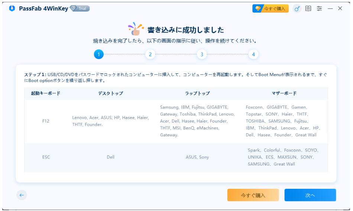The image size is (353, 211).
Task: Click the Dell desktop cell in ESC row
Action: (x=110, y=157)
